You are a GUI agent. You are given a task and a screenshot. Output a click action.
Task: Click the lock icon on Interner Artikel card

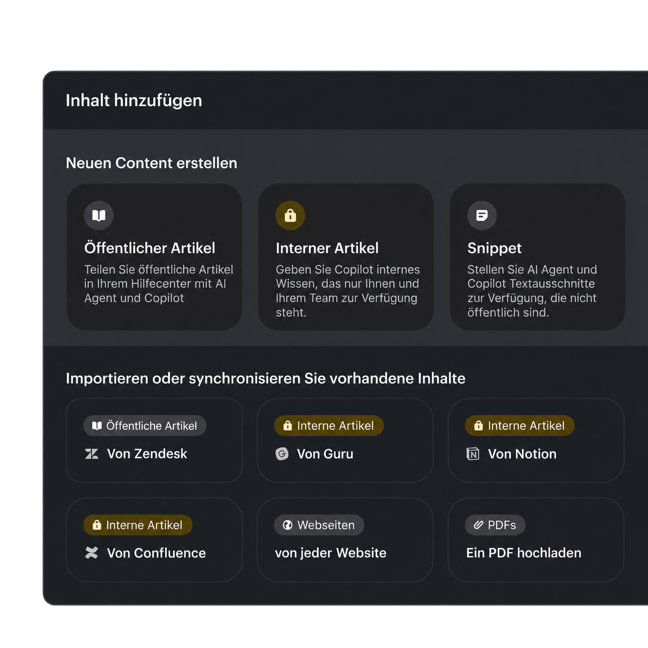290,215
